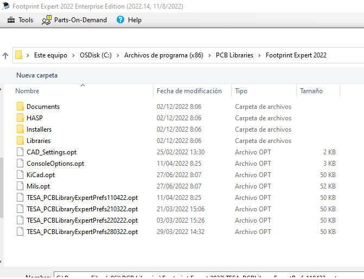Select the file KiCad.opt

pos(41,175)
